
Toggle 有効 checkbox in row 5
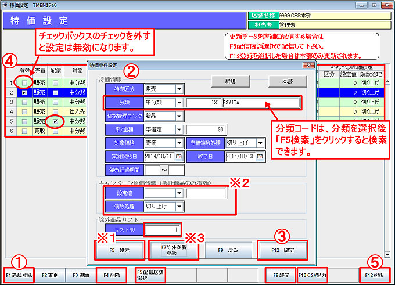pyautogui.click(x=24, y=121)
